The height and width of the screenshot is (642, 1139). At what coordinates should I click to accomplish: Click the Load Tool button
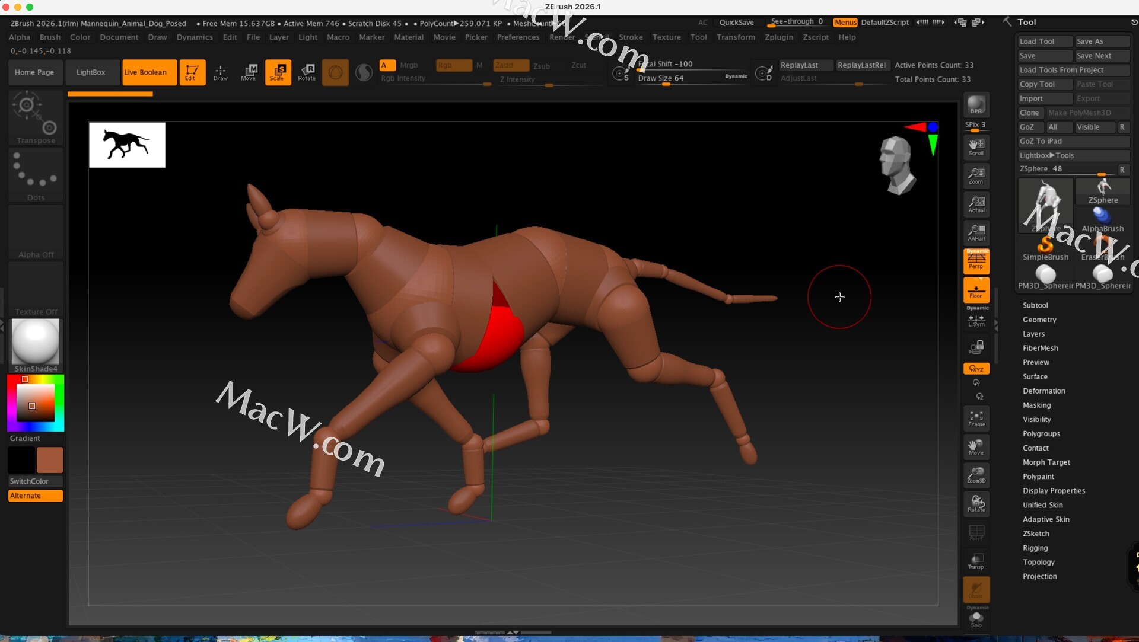(x=1044, y=41)
